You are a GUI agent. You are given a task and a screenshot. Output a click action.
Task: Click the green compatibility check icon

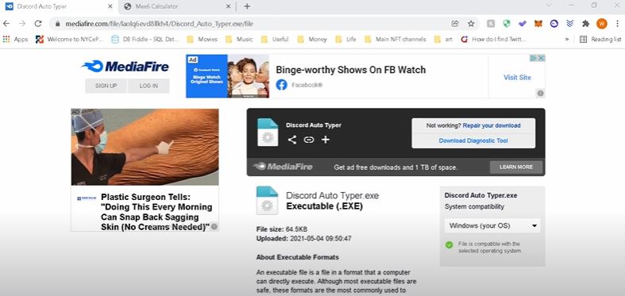coord(449,244)
